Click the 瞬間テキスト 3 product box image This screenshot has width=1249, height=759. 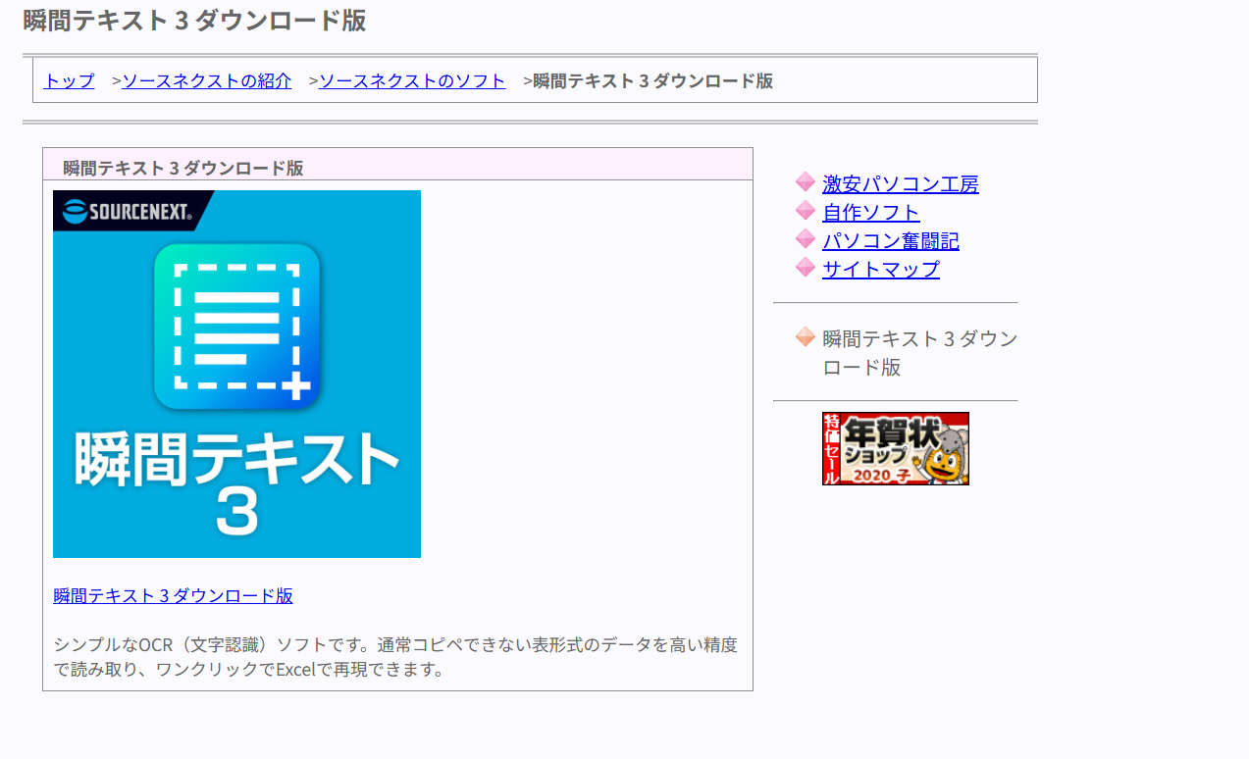coord(236,374)
